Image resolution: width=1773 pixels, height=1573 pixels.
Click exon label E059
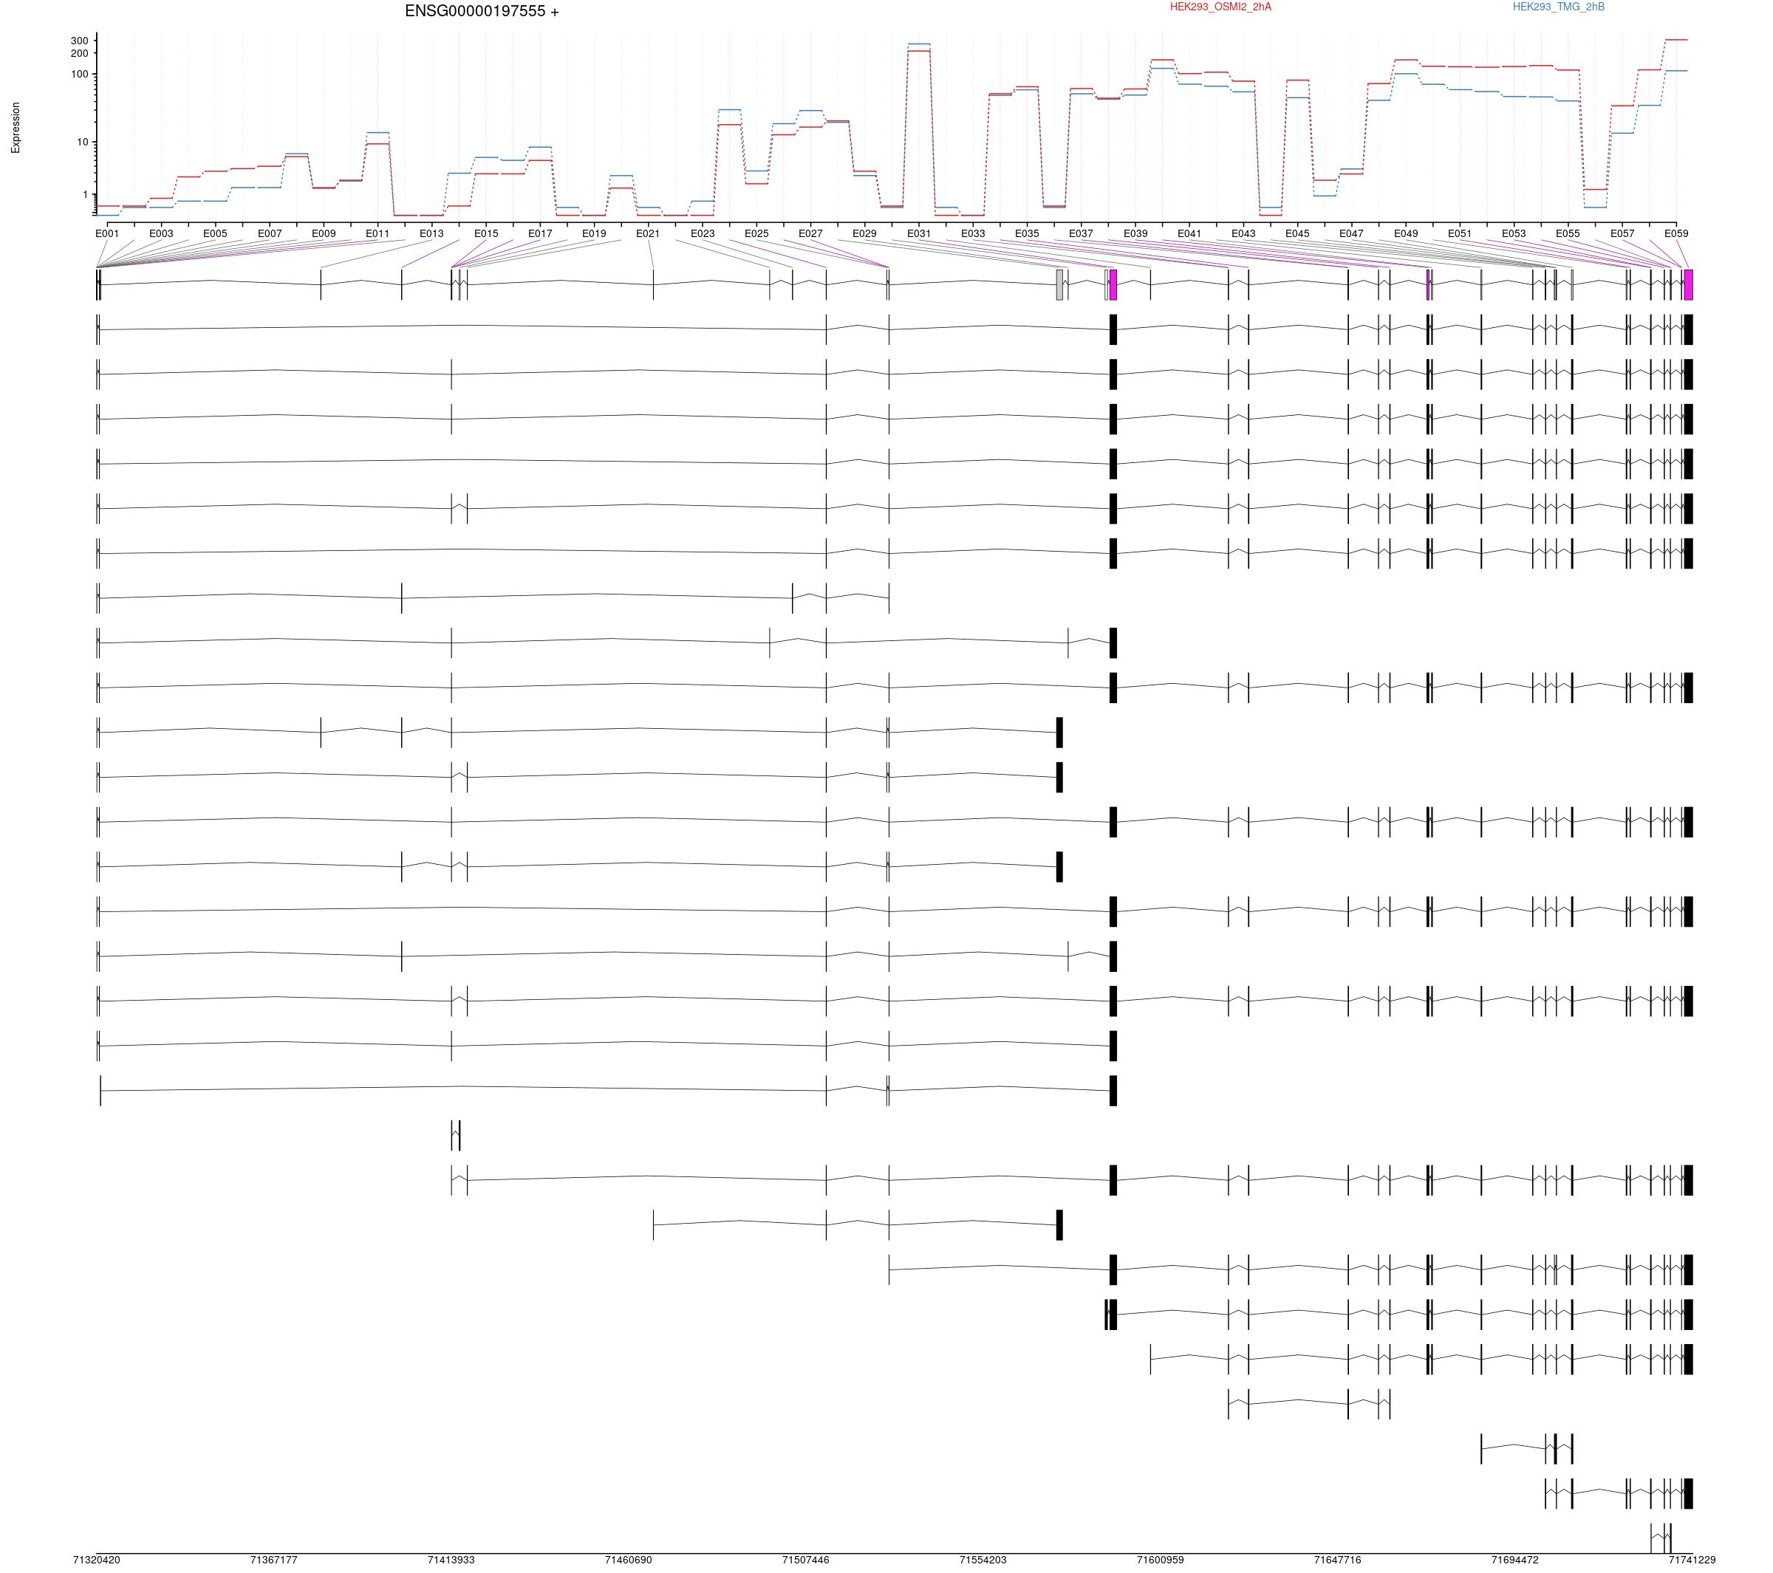(1675, 233)
